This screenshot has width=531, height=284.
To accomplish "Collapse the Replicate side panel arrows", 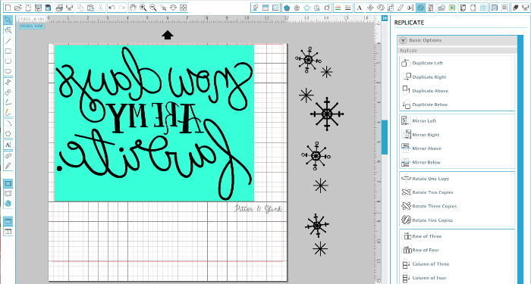I will coord(385,18).
